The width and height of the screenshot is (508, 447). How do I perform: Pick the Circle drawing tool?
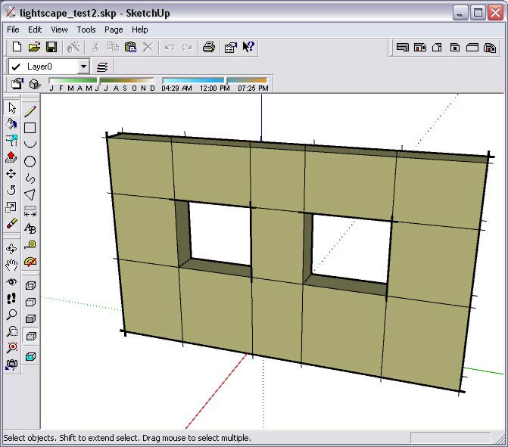(30, 161)
